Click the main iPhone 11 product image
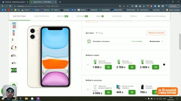 click(49, 57)
